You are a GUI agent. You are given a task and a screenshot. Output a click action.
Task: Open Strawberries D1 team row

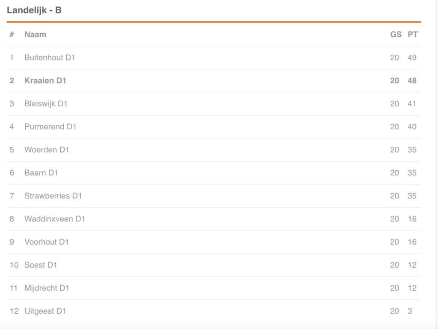[214, 196]
